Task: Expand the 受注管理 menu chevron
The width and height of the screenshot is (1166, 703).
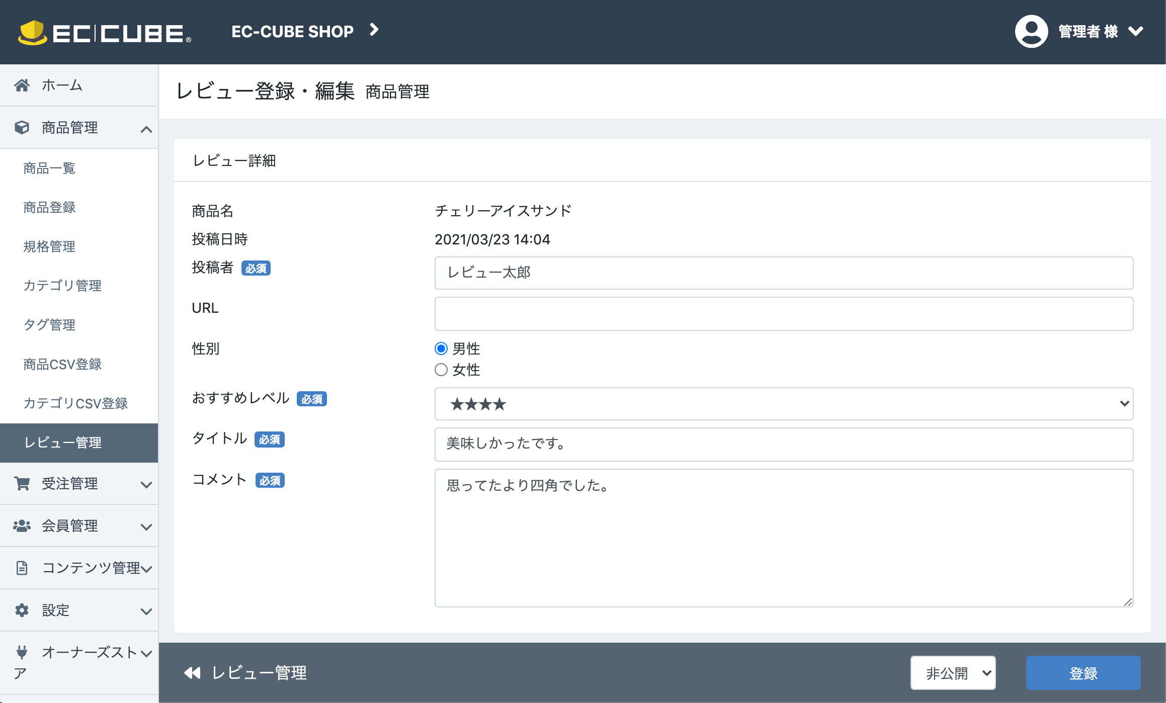Action: pos(146,485)
